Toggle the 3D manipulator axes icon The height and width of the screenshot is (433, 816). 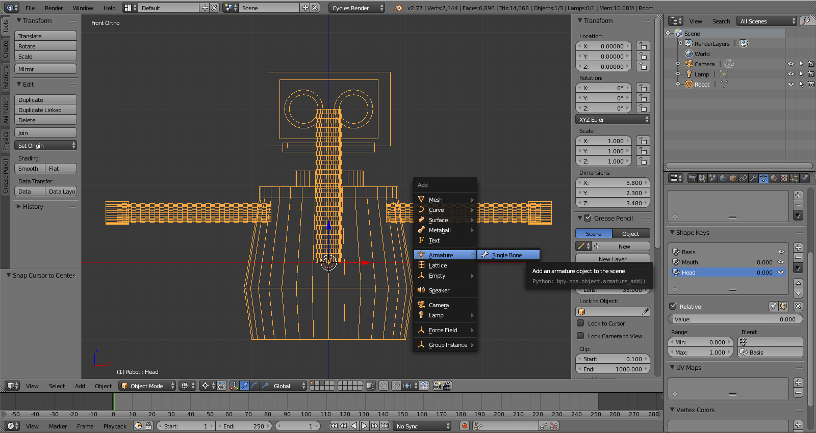coord(234,386)
